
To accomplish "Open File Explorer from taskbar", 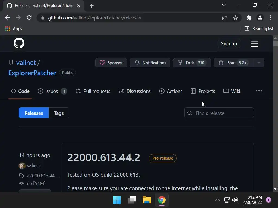I will coord(147,200).
